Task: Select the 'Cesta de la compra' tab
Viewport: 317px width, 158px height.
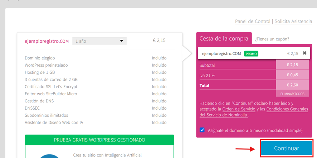Action: 223,39
